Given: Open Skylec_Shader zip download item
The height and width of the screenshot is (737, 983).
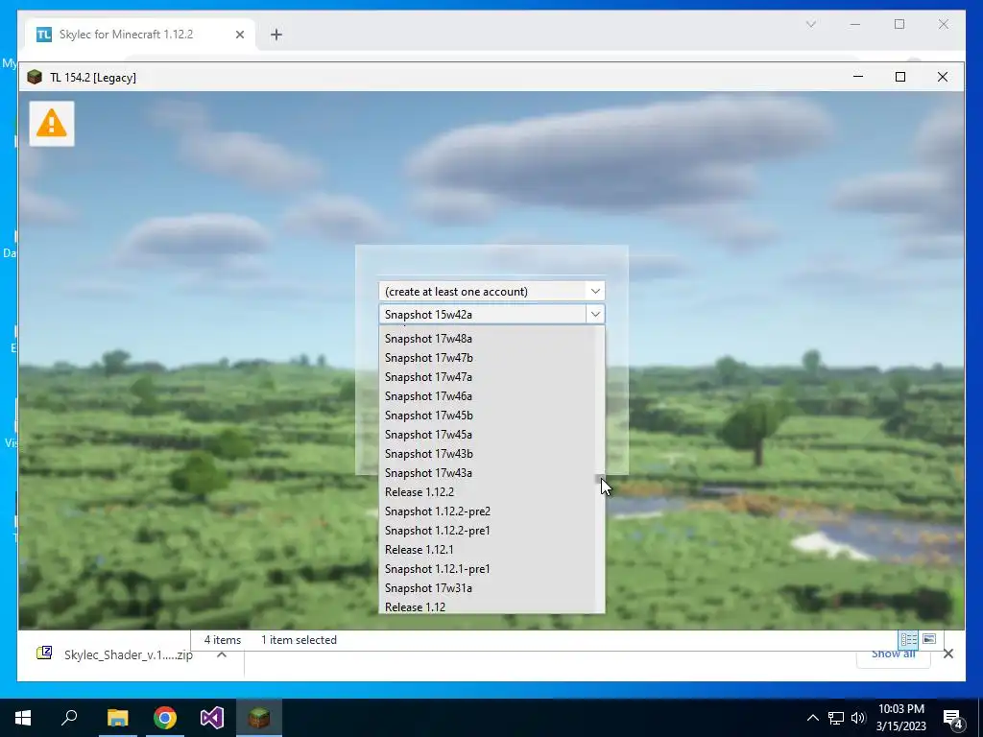Looking at the screenshot, I should click(115, 654).
